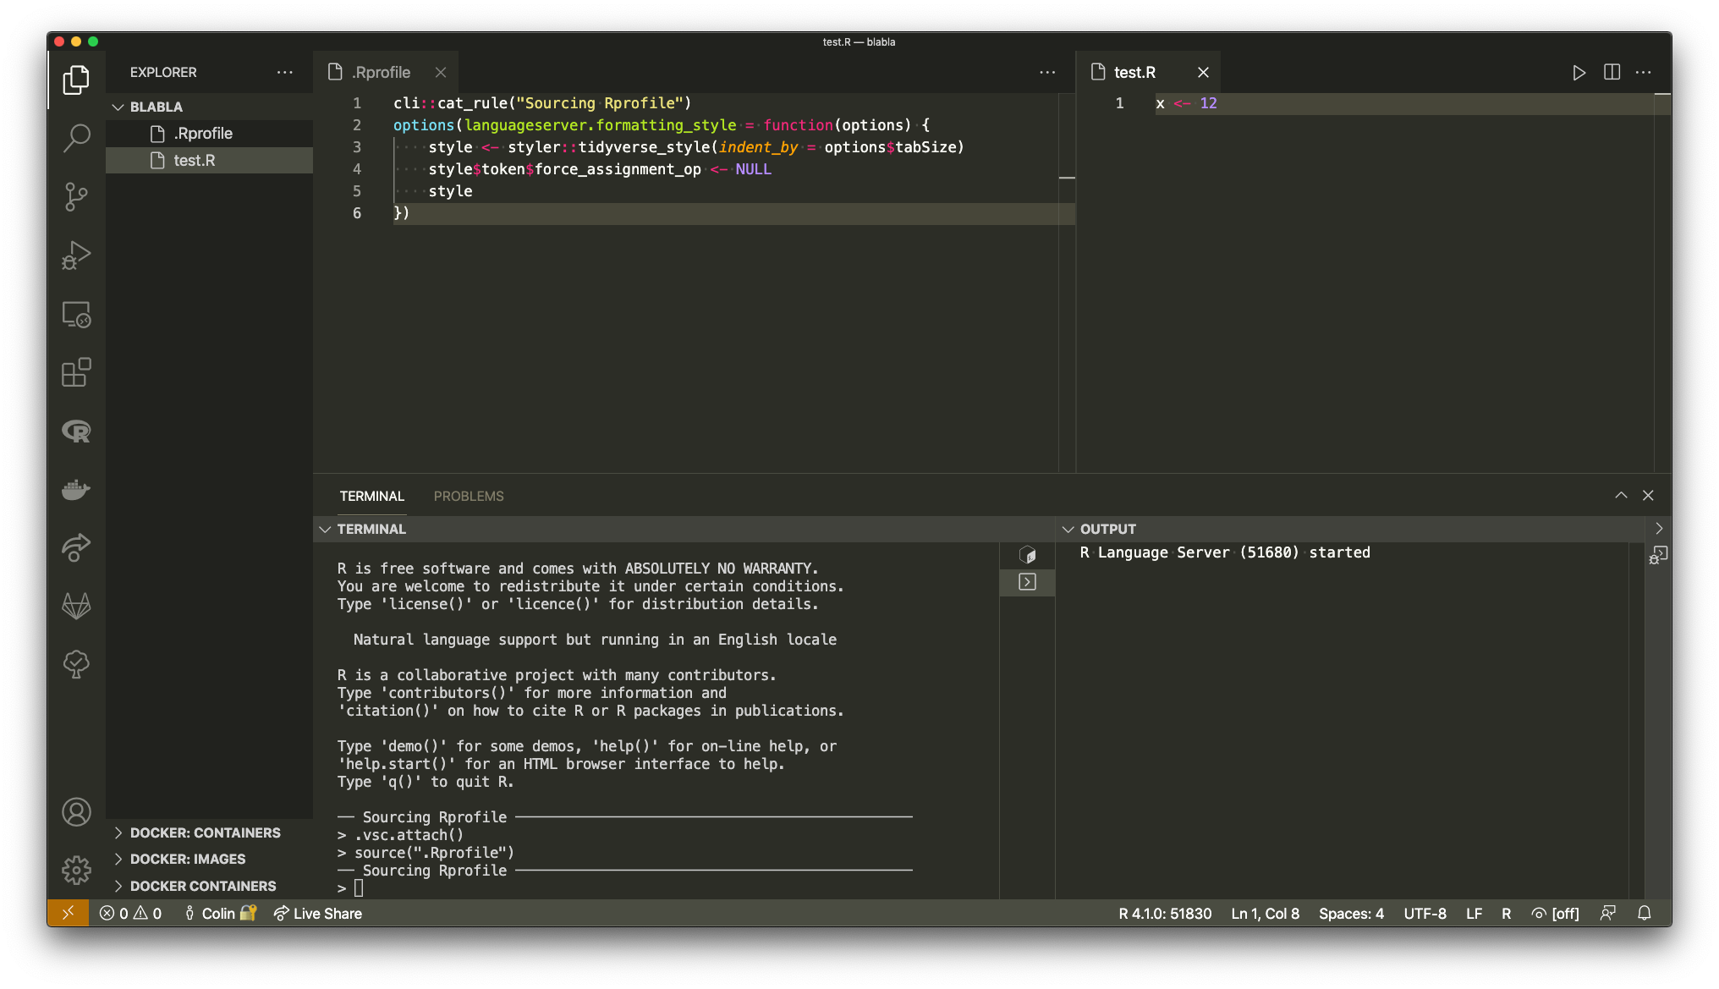Open the Remote Explorer view
Image resolution: width=1719 pixels, height=989 pixels.
click(x=76, y=314)
